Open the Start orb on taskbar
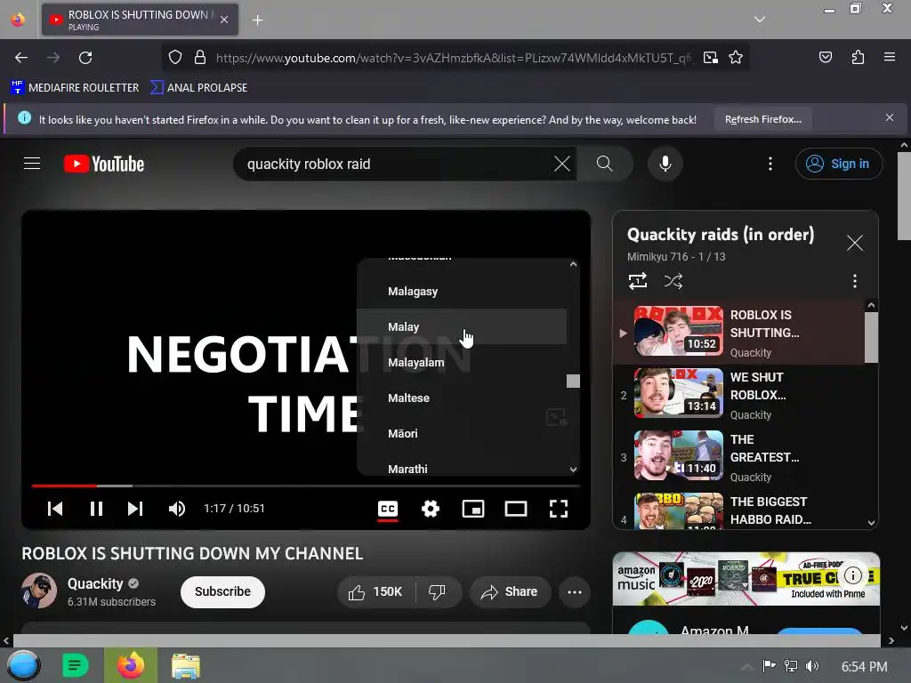The height and width of the screenshot is (683, 911). [x=24, y=665]
